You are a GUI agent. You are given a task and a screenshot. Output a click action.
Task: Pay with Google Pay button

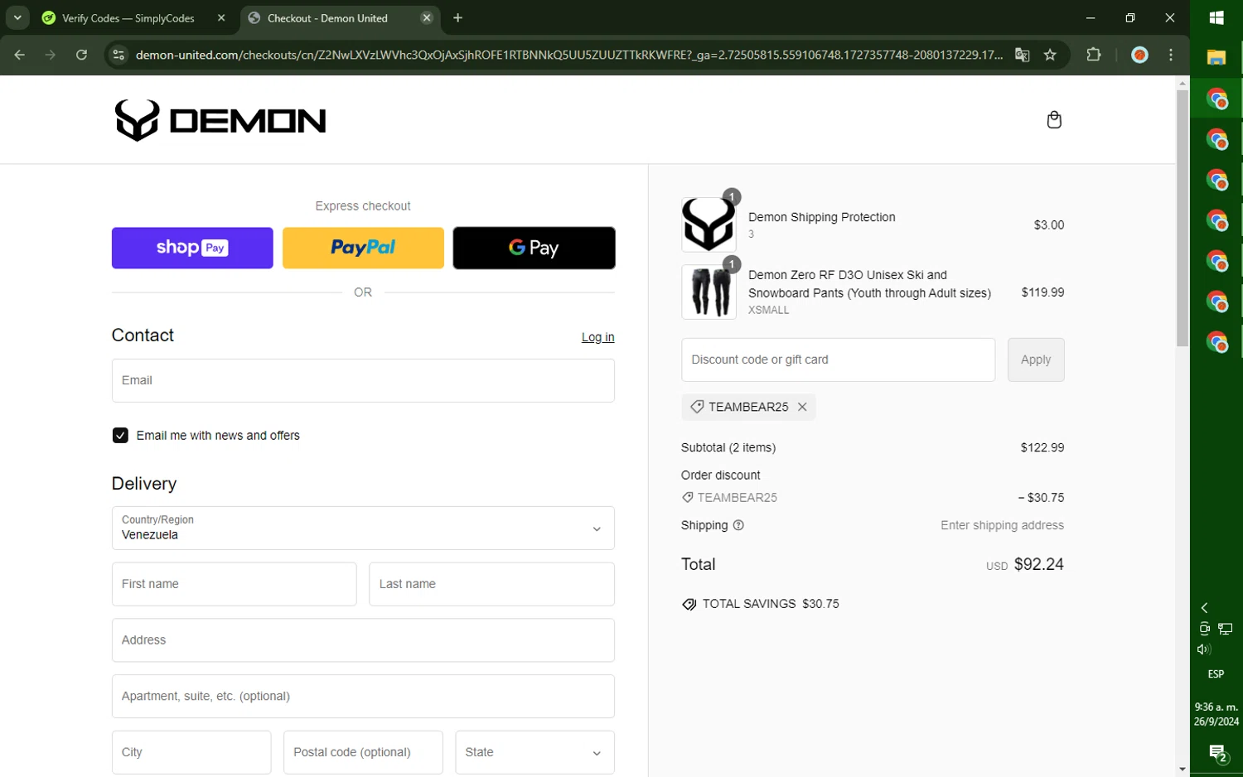tap(534, 248)
